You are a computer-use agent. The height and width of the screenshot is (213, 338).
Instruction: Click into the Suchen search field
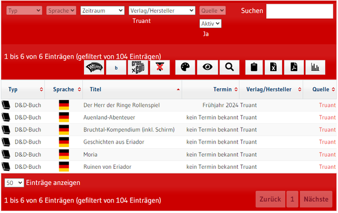click(x=299, y=11)
